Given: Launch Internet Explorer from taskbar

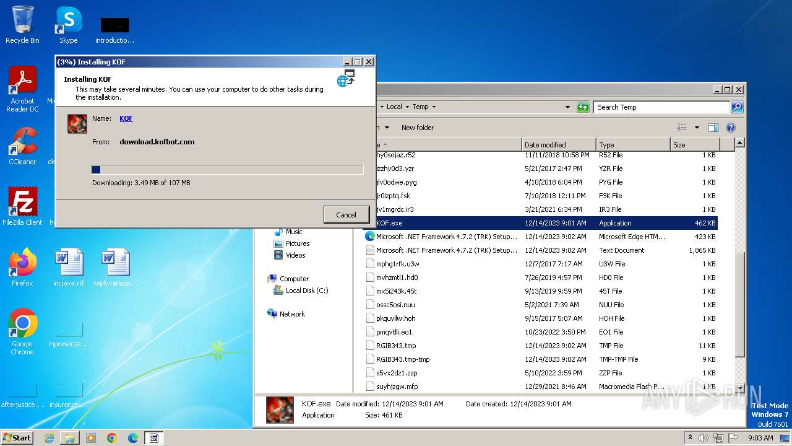Looking at the screenshot, I should 49,438.
